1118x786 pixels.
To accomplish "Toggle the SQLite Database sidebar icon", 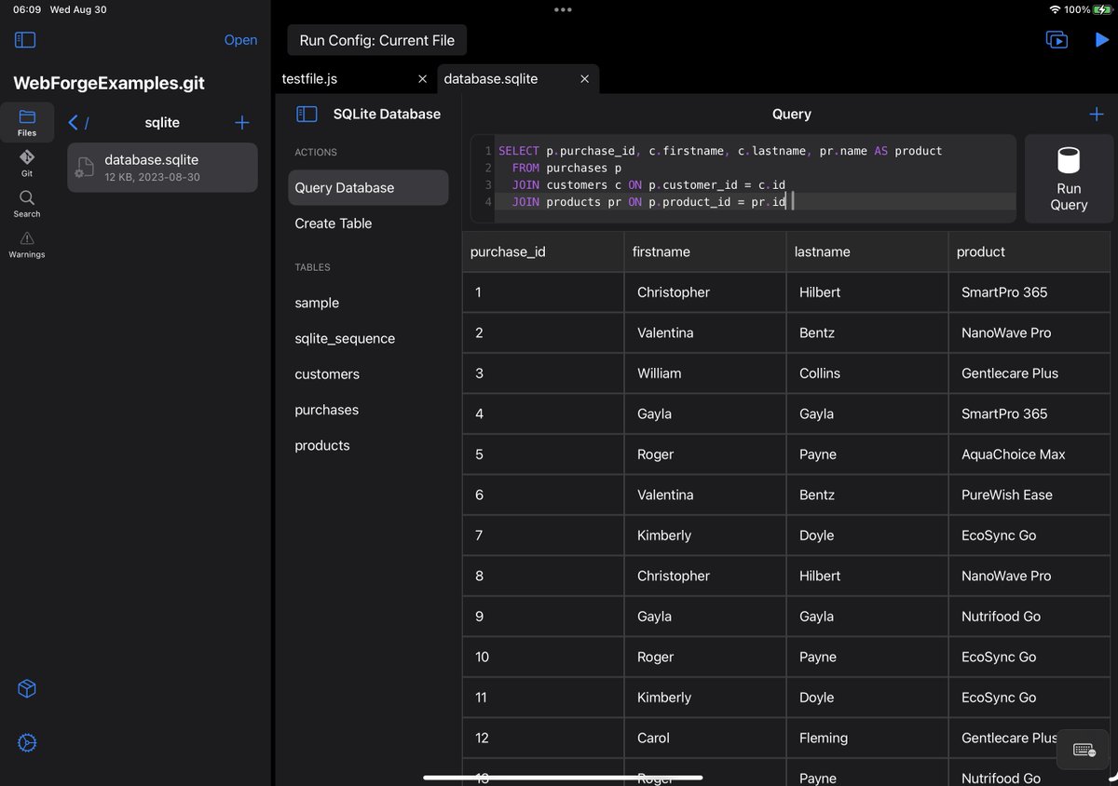I will point(307,114).
